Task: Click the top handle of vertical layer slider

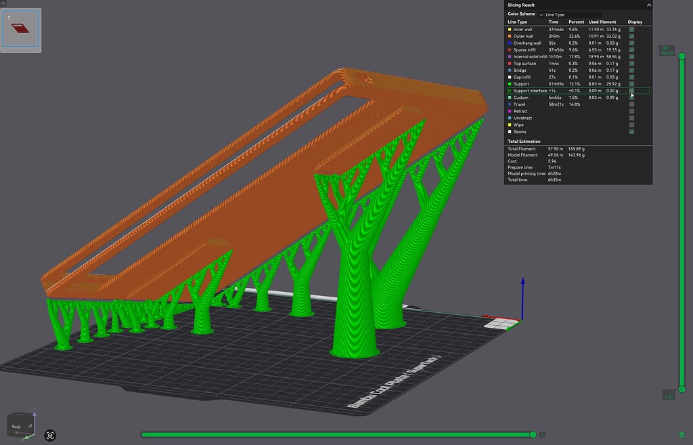Action: click(682, 56)
